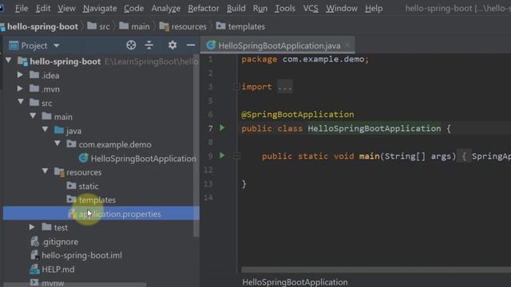Open the Analyze menu
This screenshot has width=511, height=287.
(165, 9)
